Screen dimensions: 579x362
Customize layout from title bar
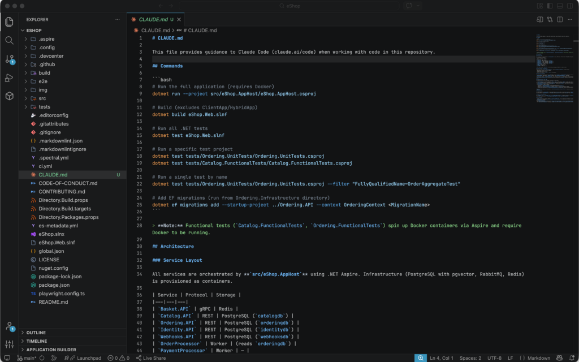540,6
